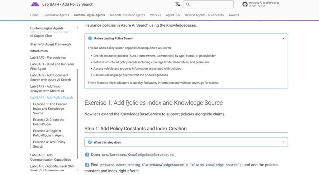Screen dimensions: 319x175
Task: Expand the What this step does section
Action: pos(283,142)
